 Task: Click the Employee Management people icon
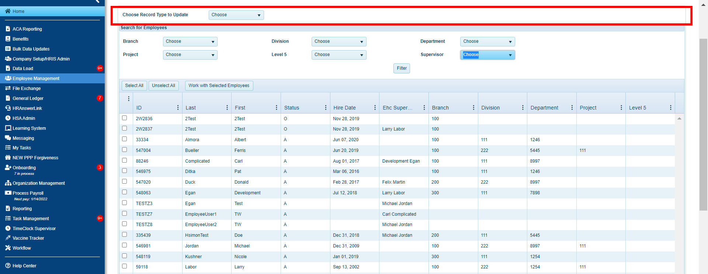8,78
